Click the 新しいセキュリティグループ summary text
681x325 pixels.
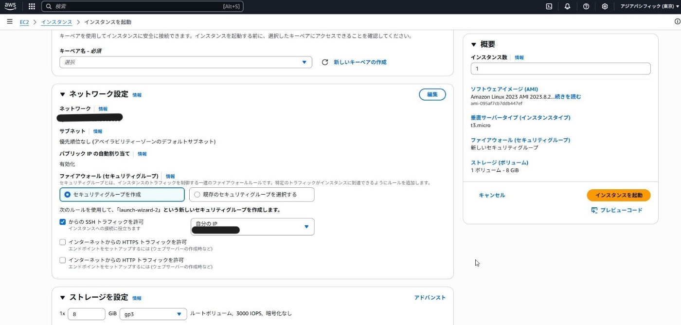coord(504,147)
